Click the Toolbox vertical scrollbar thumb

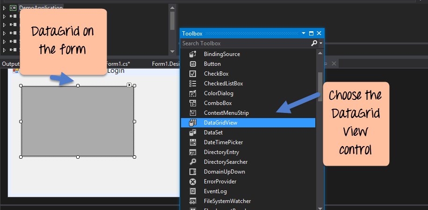click(x=320, y=86)
